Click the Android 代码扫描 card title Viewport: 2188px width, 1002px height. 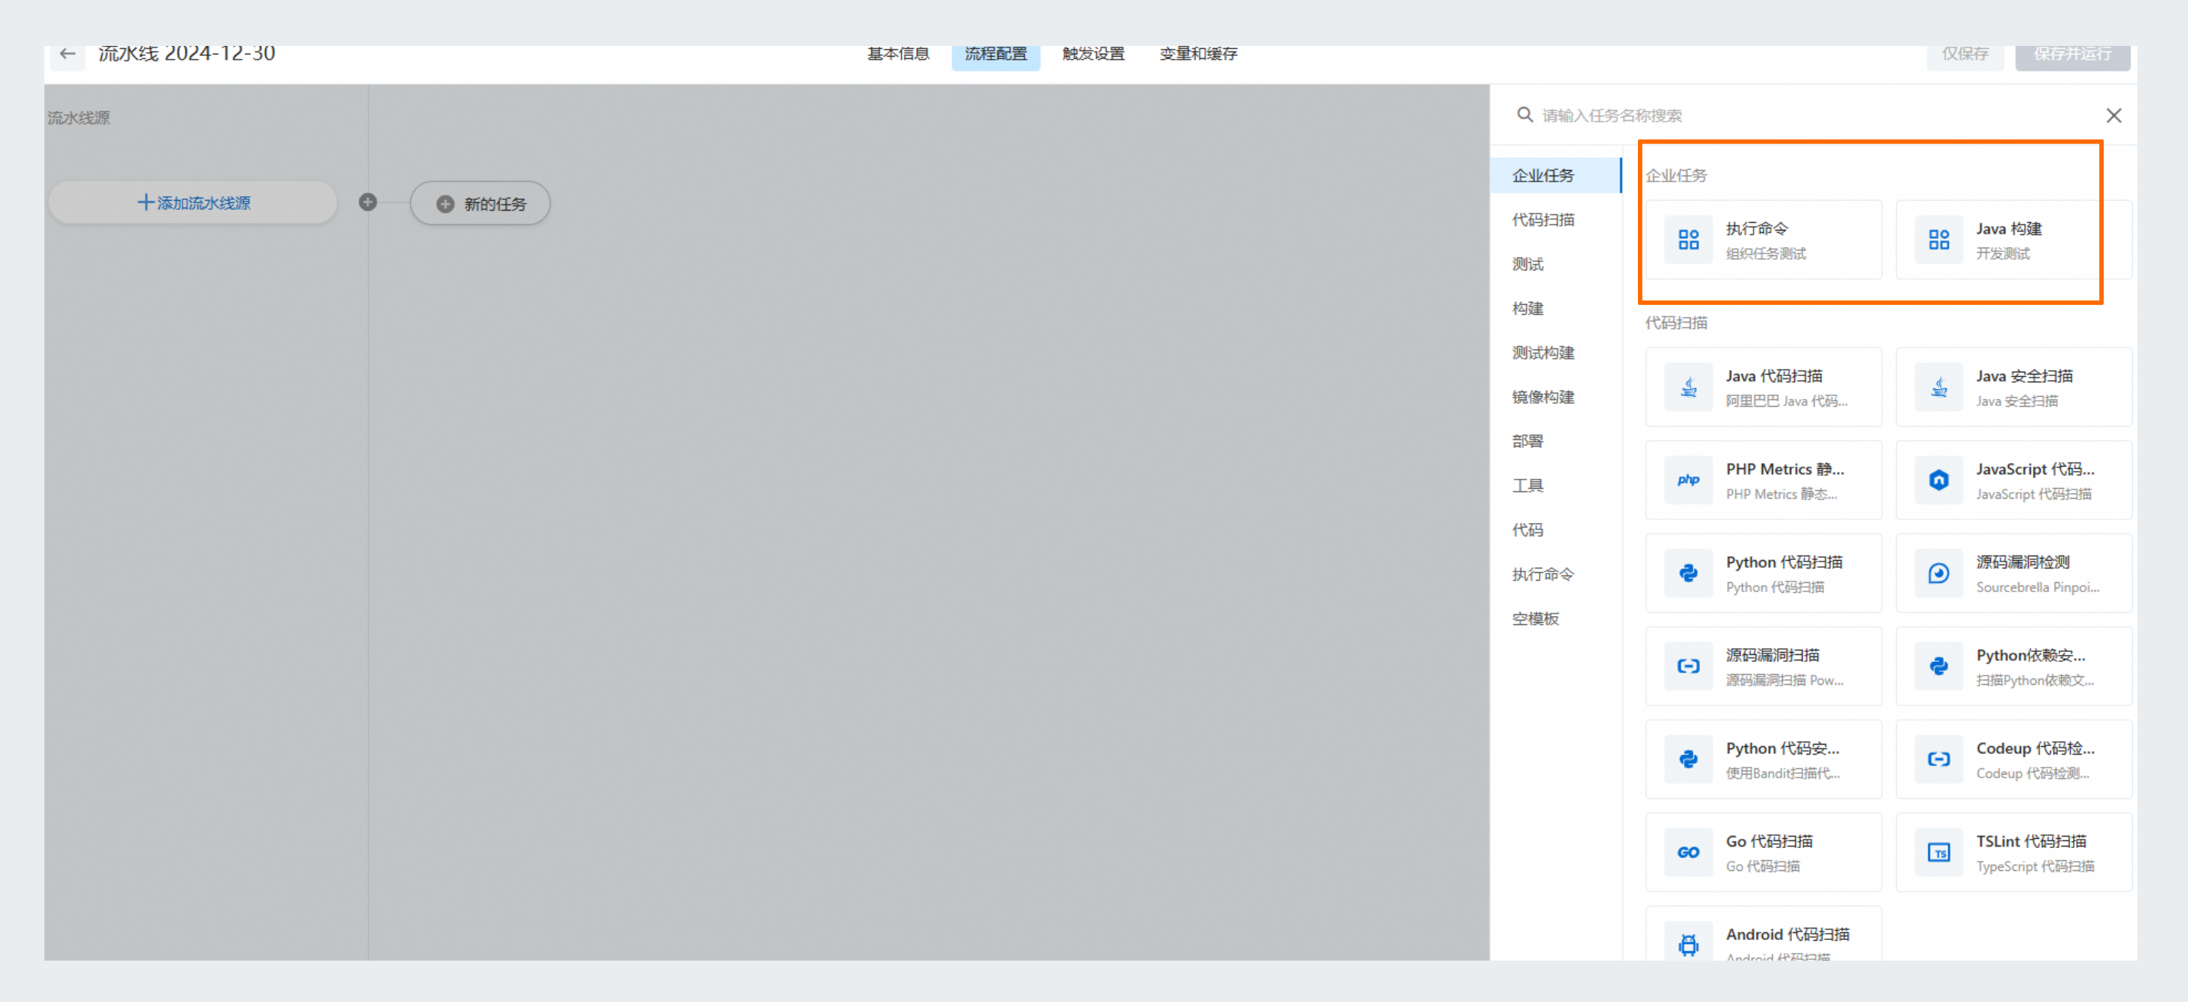pyautogui.click(x=1787, y=934)
